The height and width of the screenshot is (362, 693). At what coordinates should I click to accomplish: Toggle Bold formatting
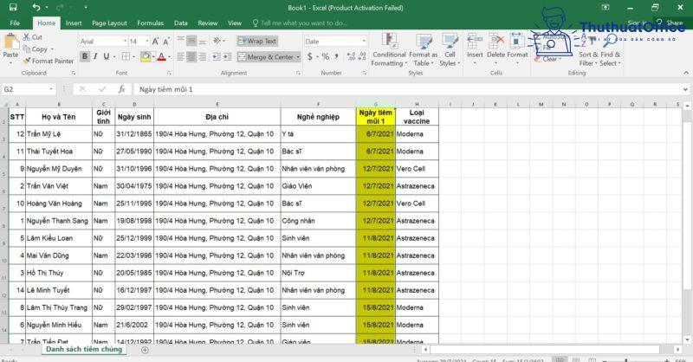tap(84, 56)
